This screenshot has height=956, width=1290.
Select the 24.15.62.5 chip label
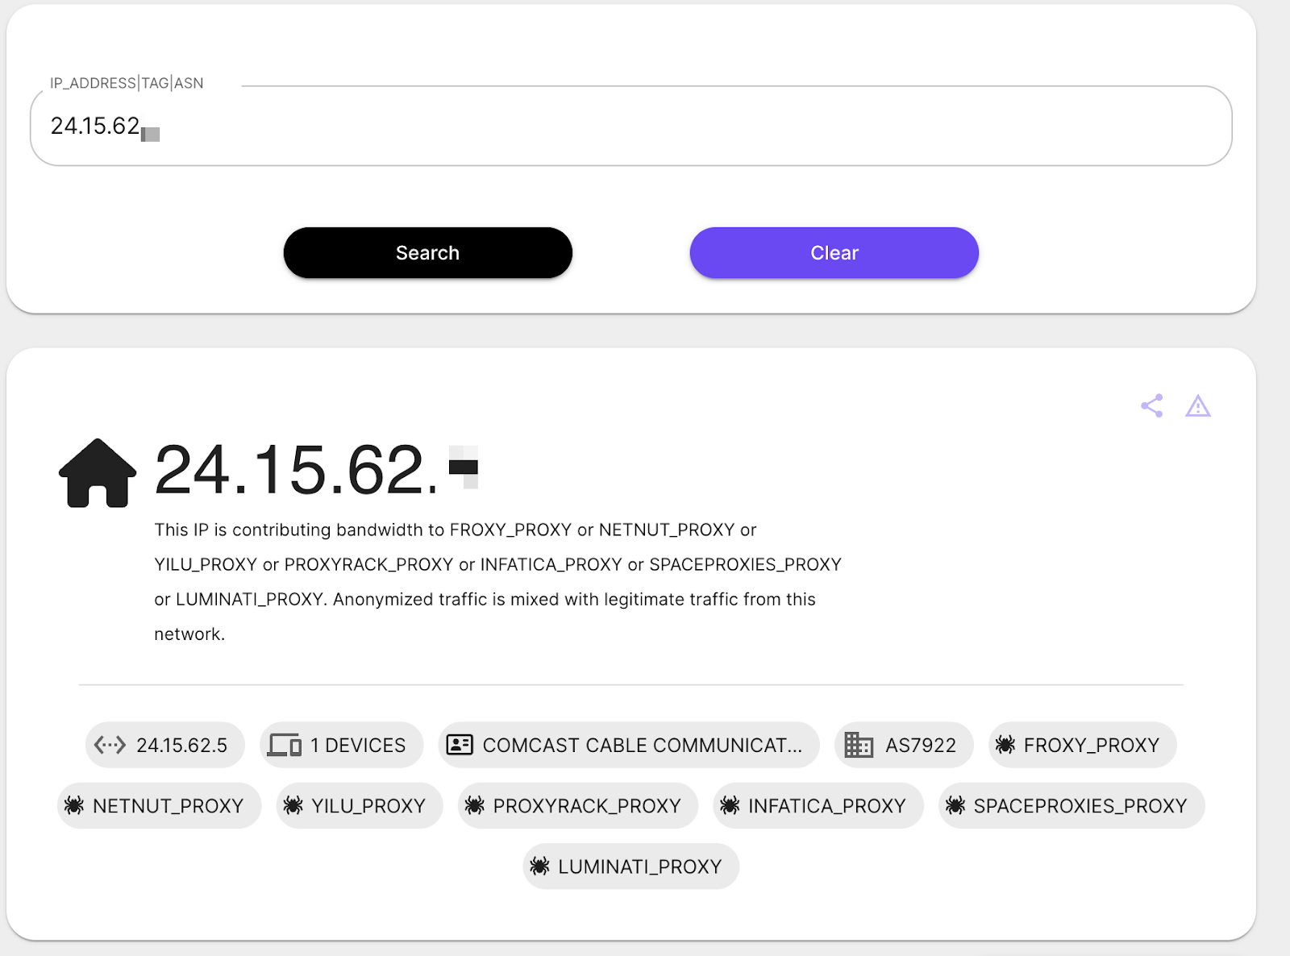[x=182, y=746]
